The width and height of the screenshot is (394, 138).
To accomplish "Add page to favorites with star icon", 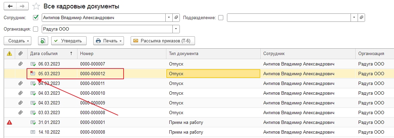I will click(x=35, y=6).
